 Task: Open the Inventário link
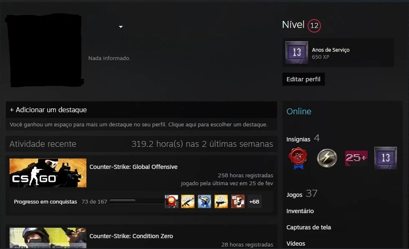pyautogui.click(x=300, y=211)
